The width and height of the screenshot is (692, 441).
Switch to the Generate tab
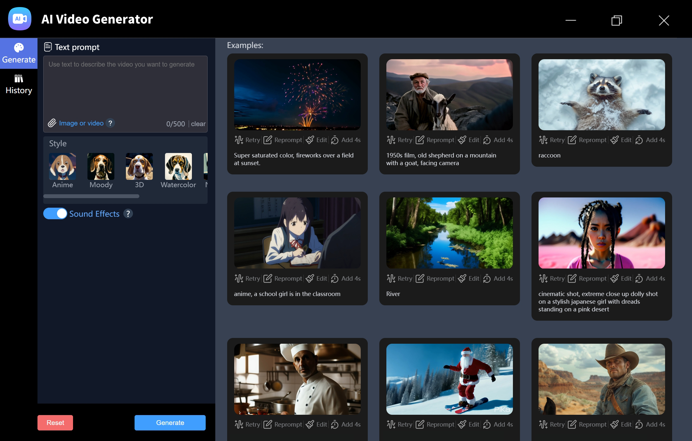click(19, 53)
